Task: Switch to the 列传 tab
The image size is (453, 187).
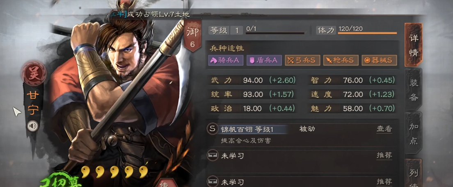Action: click(x=414, y=173)
